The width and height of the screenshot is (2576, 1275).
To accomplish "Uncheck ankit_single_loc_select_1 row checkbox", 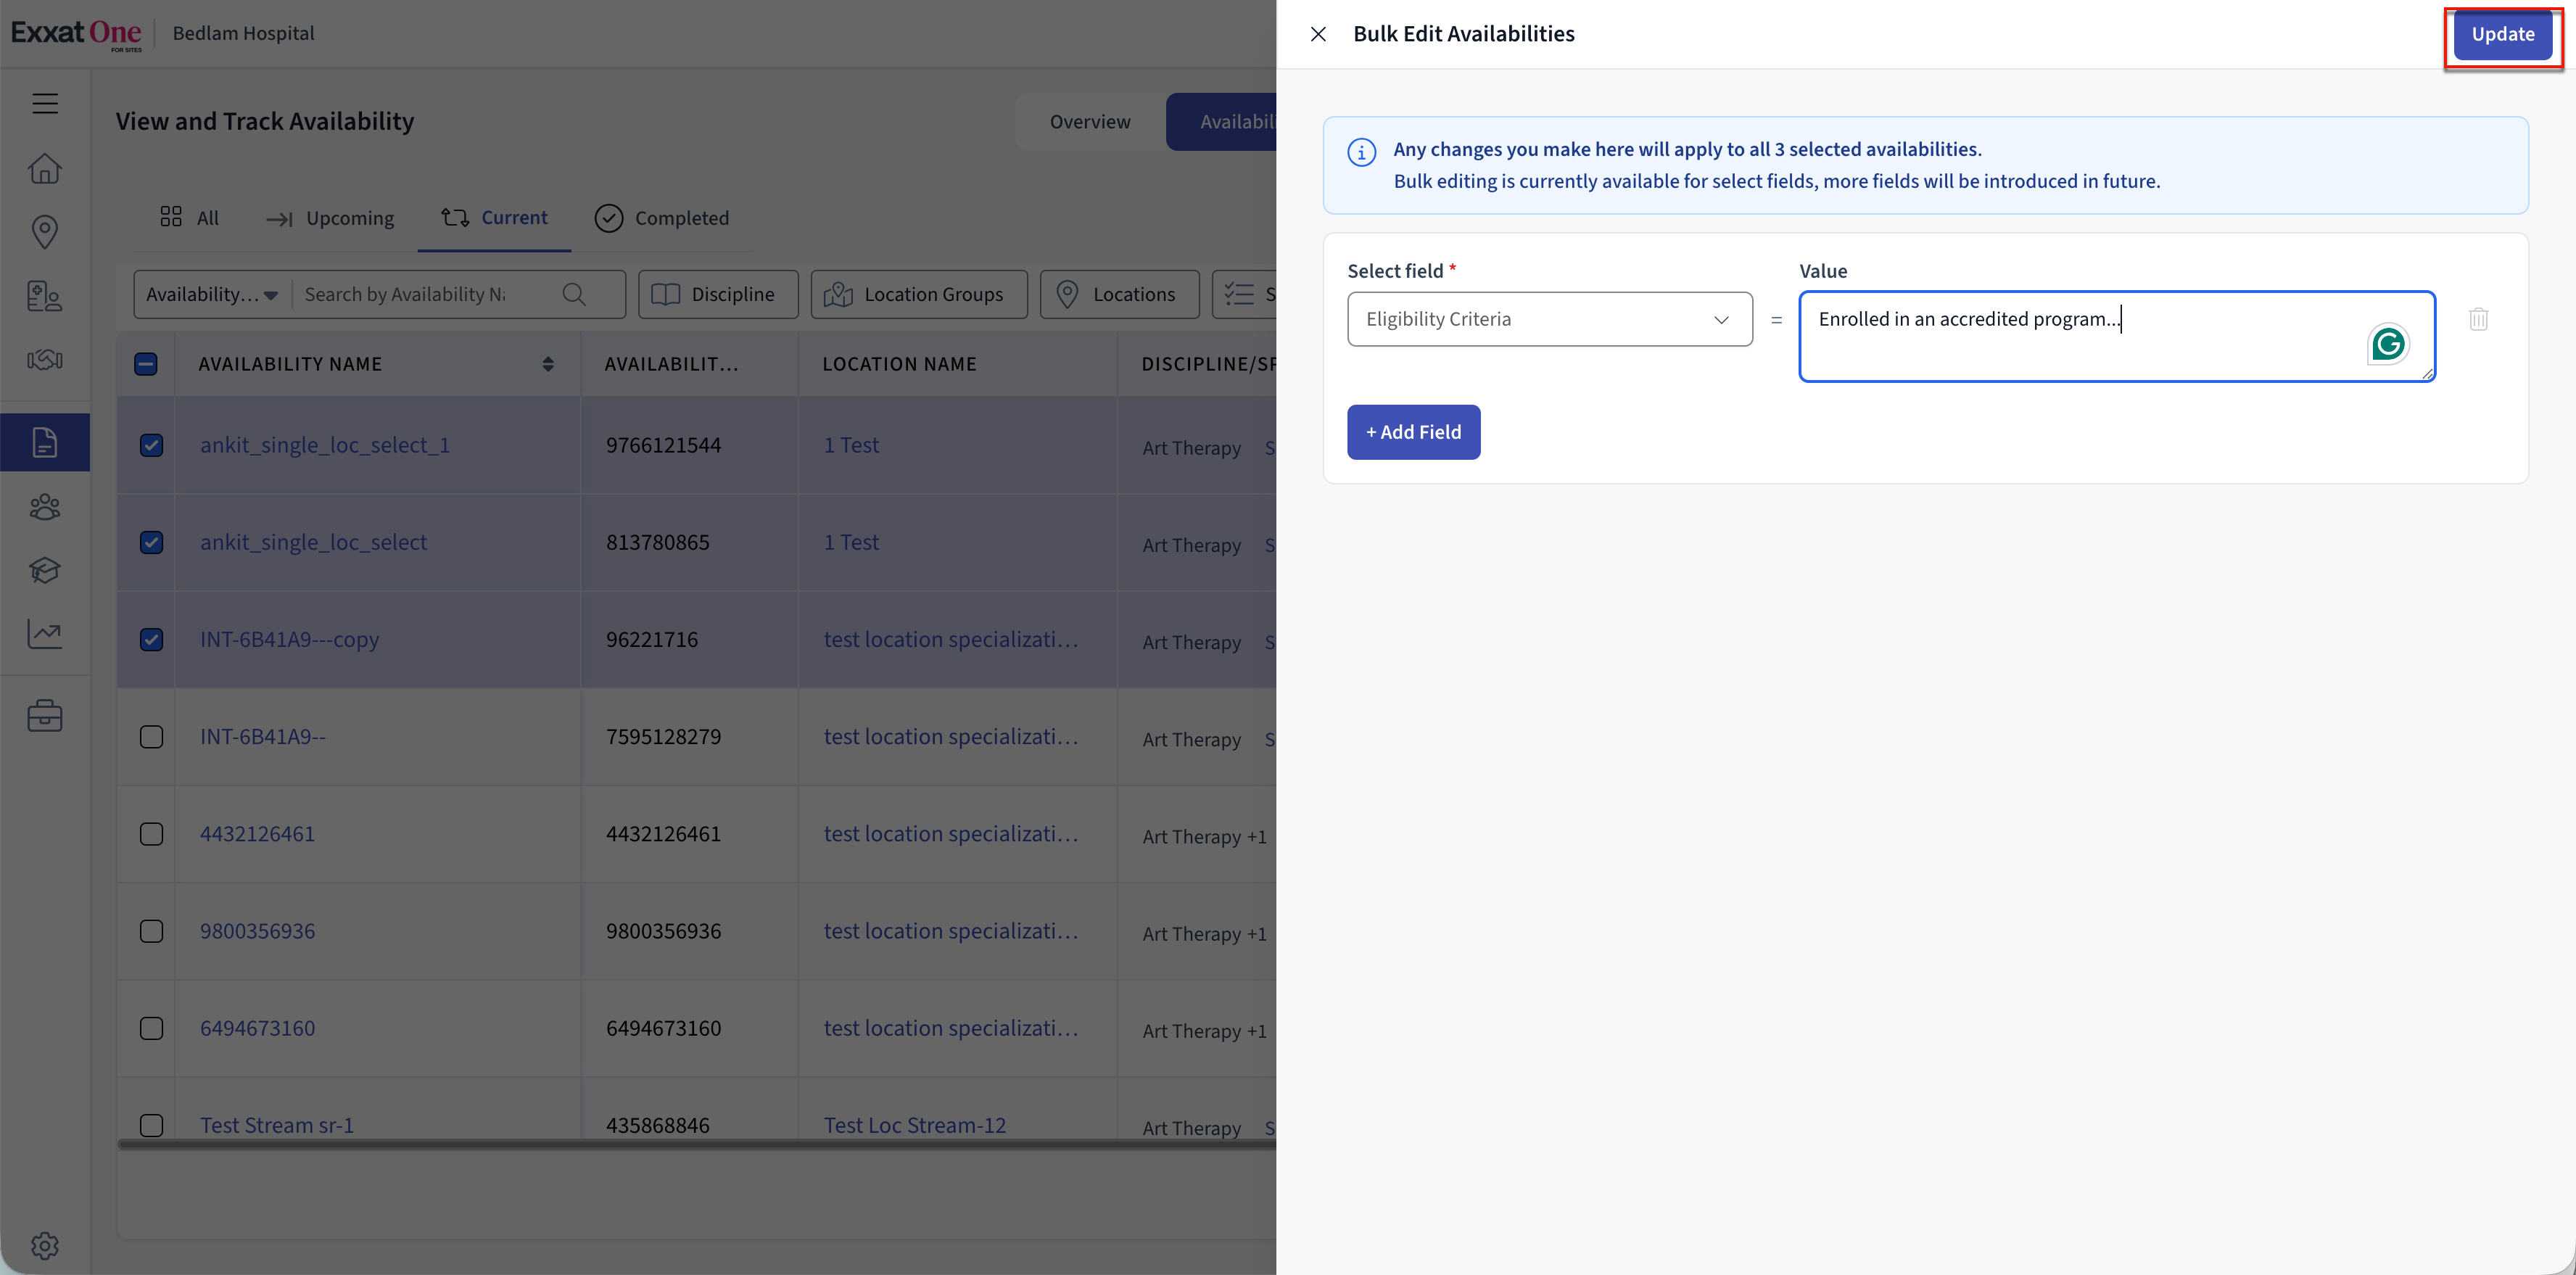I will point(151,445).
